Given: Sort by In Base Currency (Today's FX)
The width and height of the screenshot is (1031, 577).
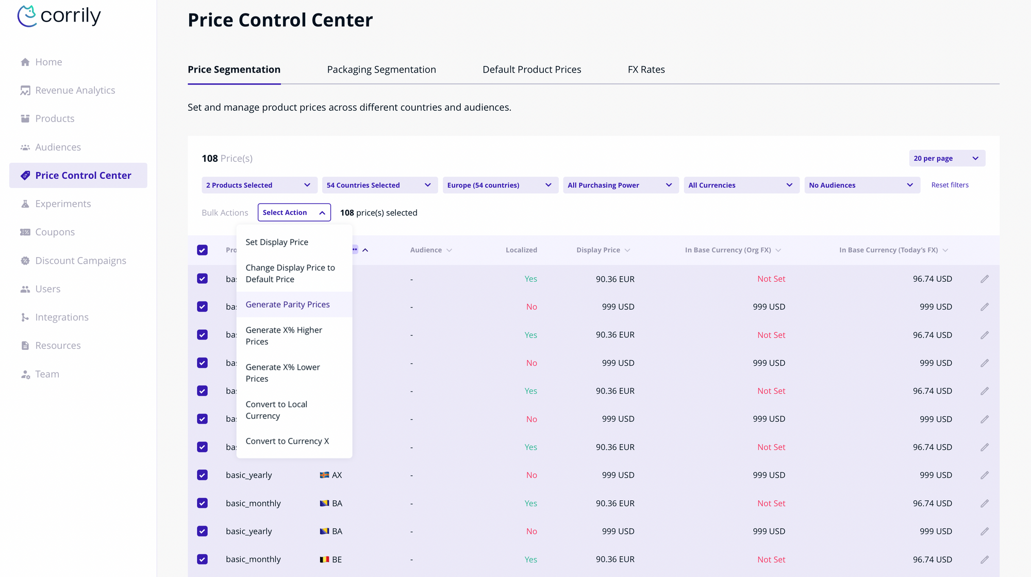Looking at the screenshot, I should [x=893, y=250].
